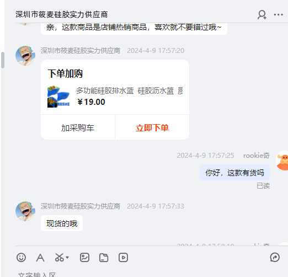Open the emoji picker

(21, 258)
